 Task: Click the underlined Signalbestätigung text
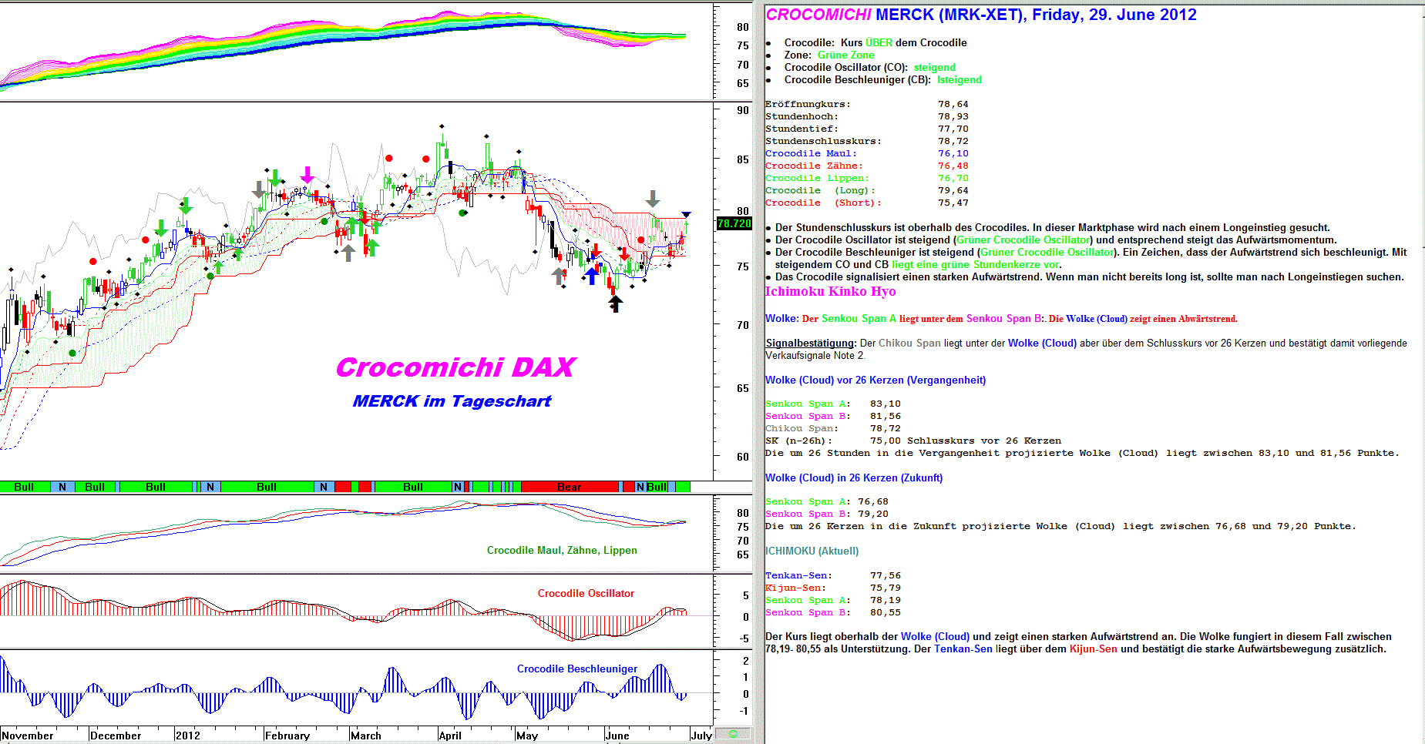point(811,344)
